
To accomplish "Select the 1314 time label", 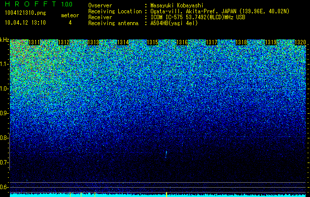I will (x=123, y=42).
